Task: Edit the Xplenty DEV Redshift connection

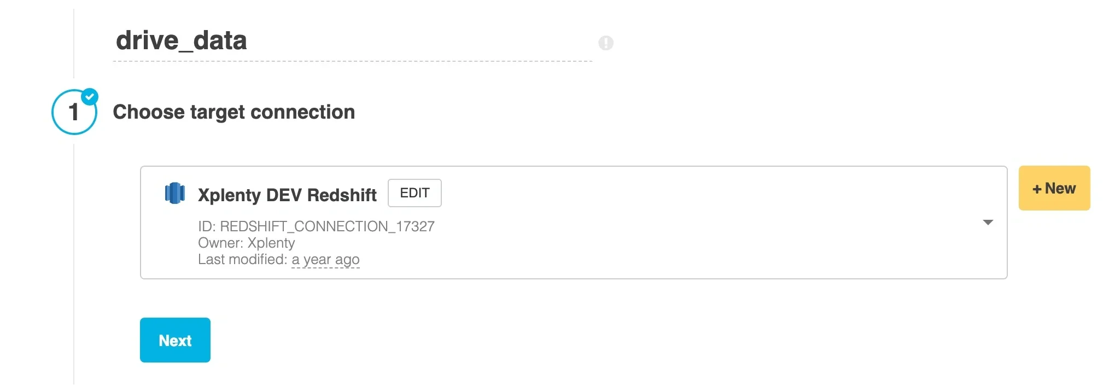Action: click(x=414, y=192)
